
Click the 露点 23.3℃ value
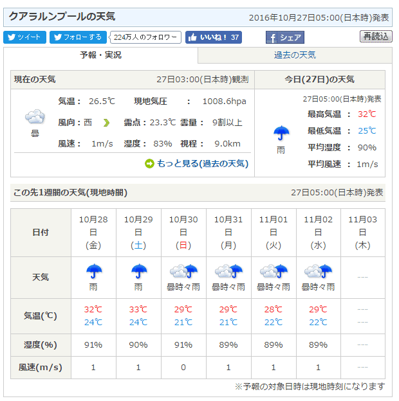pyautogui.click(x=163, y=123)
